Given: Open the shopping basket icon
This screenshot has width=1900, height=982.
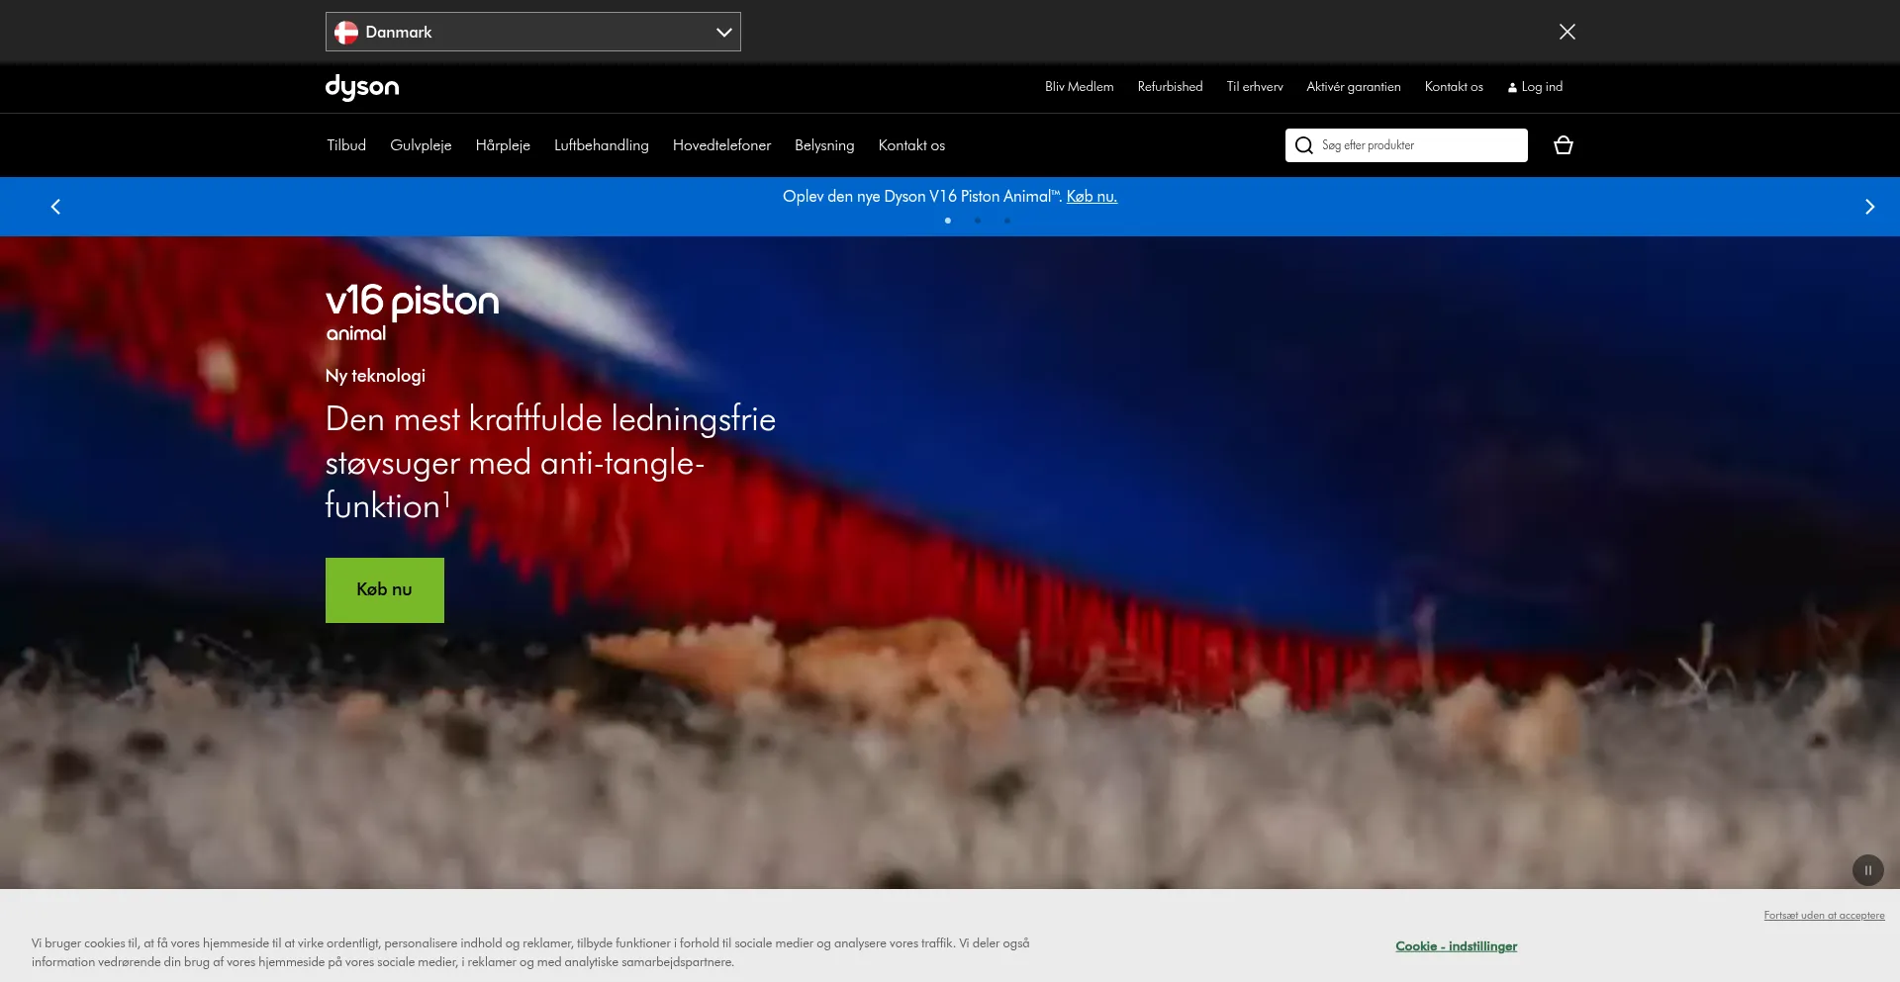Looking at the screenshot, I should (x=1564, y=145).
